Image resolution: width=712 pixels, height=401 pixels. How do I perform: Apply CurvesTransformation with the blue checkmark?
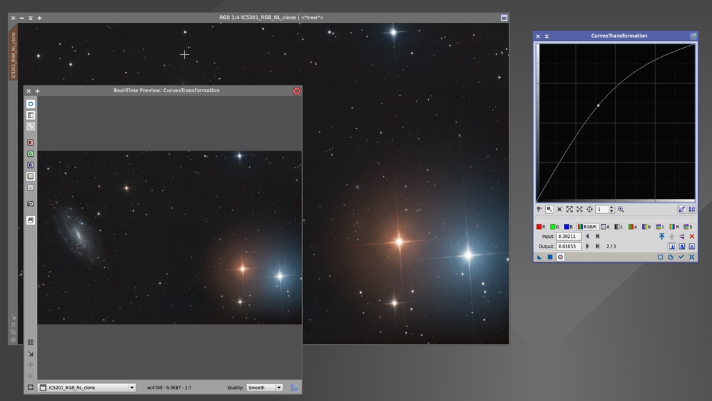(x=681, y=257)
